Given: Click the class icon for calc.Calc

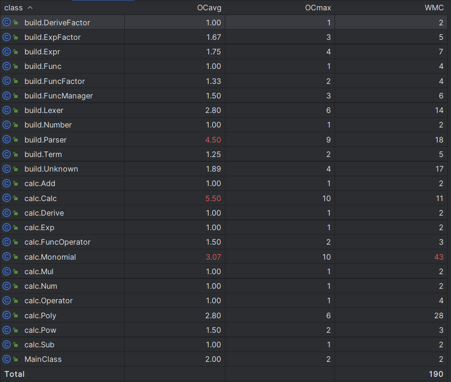Looking at the screenshot, I should pos(6,198).
